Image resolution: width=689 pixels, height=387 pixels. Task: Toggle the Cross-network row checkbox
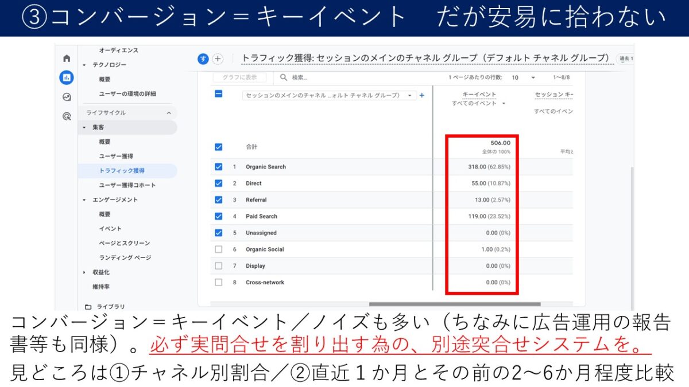(x=218, y=282)
